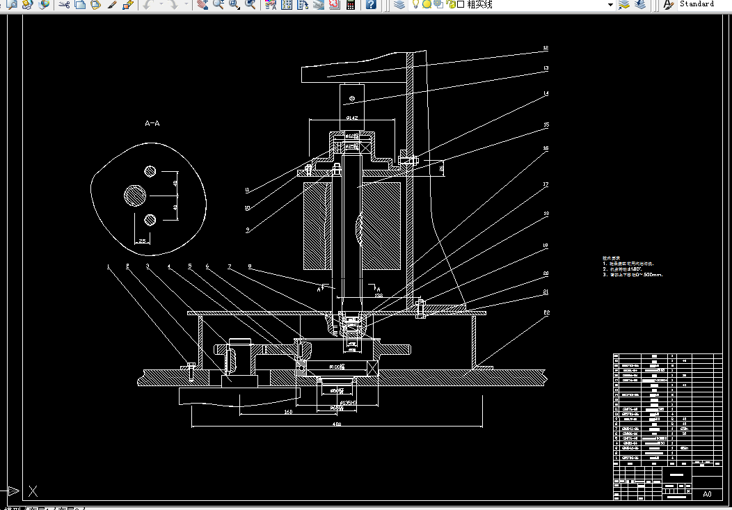Screen dimensions: 732x510
Task: Select the Zoom Realtime magnifier tool
Action: [x=218, y=5]
